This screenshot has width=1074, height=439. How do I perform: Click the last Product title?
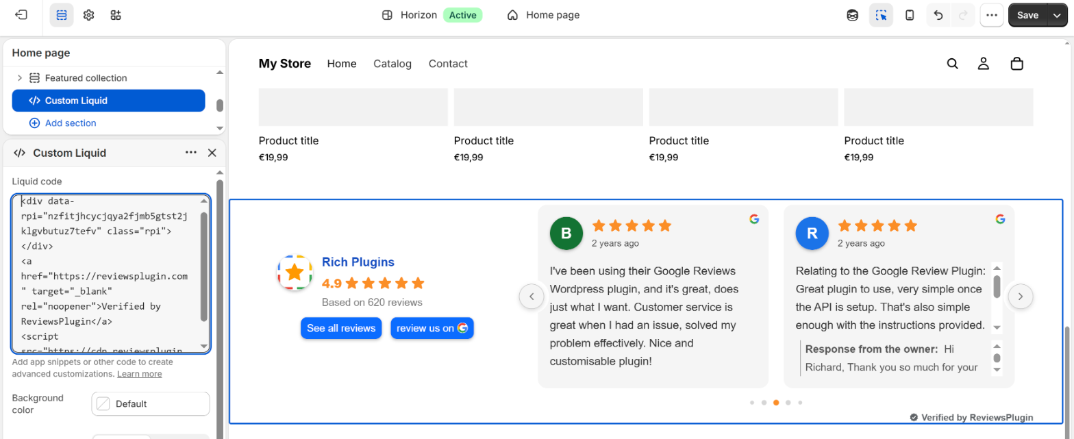tap(874, 141)
